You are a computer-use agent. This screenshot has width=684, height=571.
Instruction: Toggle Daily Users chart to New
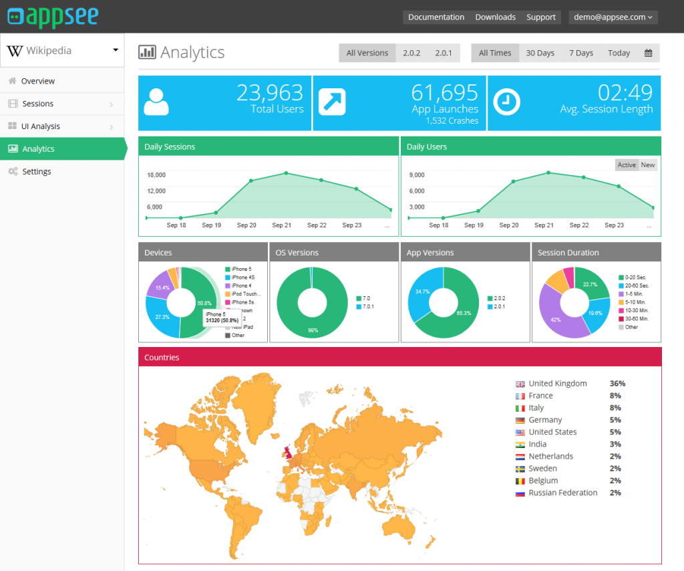[647, 165]
